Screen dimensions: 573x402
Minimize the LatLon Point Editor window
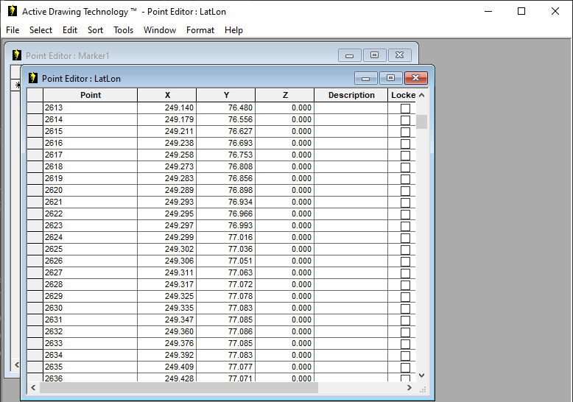click(x=366, y=78)
